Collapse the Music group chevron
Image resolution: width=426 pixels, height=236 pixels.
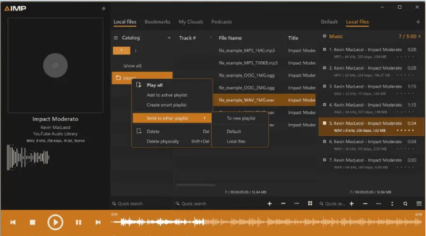click(420, 36)
